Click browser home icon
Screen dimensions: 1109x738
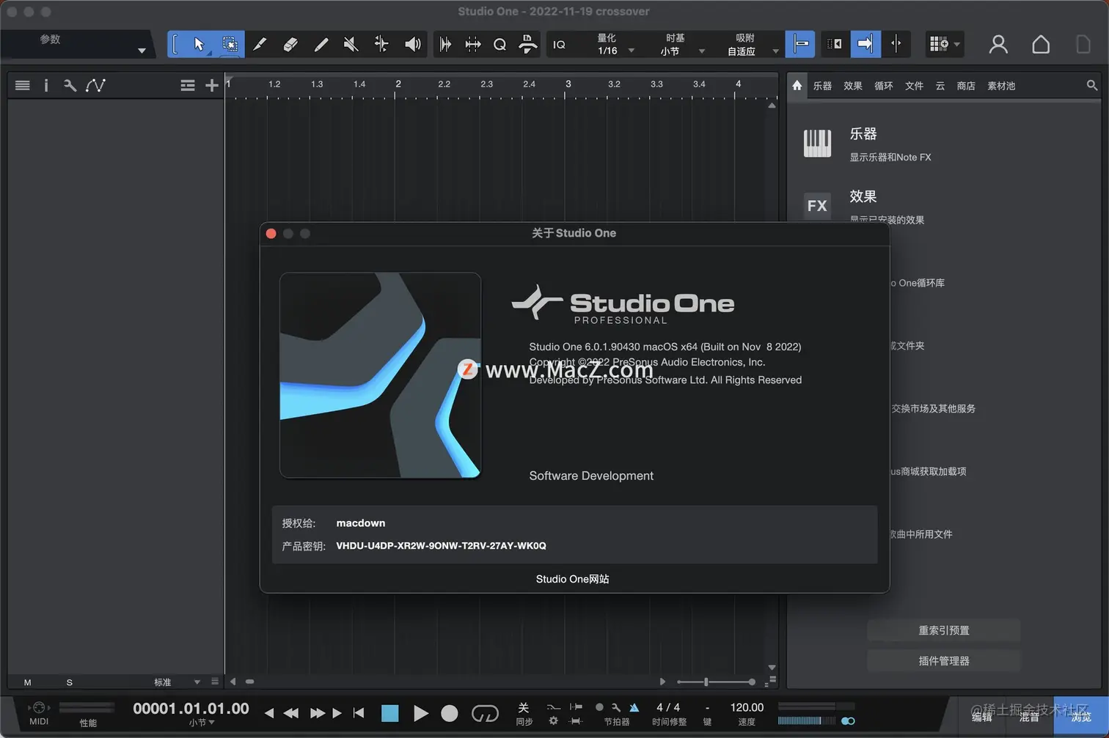797,86
